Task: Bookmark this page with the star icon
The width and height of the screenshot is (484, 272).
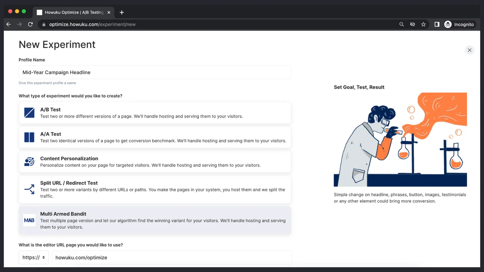Action: 423,24
